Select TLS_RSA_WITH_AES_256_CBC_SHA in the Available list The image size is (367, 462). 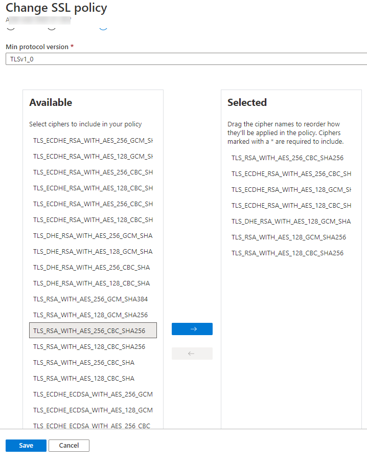coord(84,362)
